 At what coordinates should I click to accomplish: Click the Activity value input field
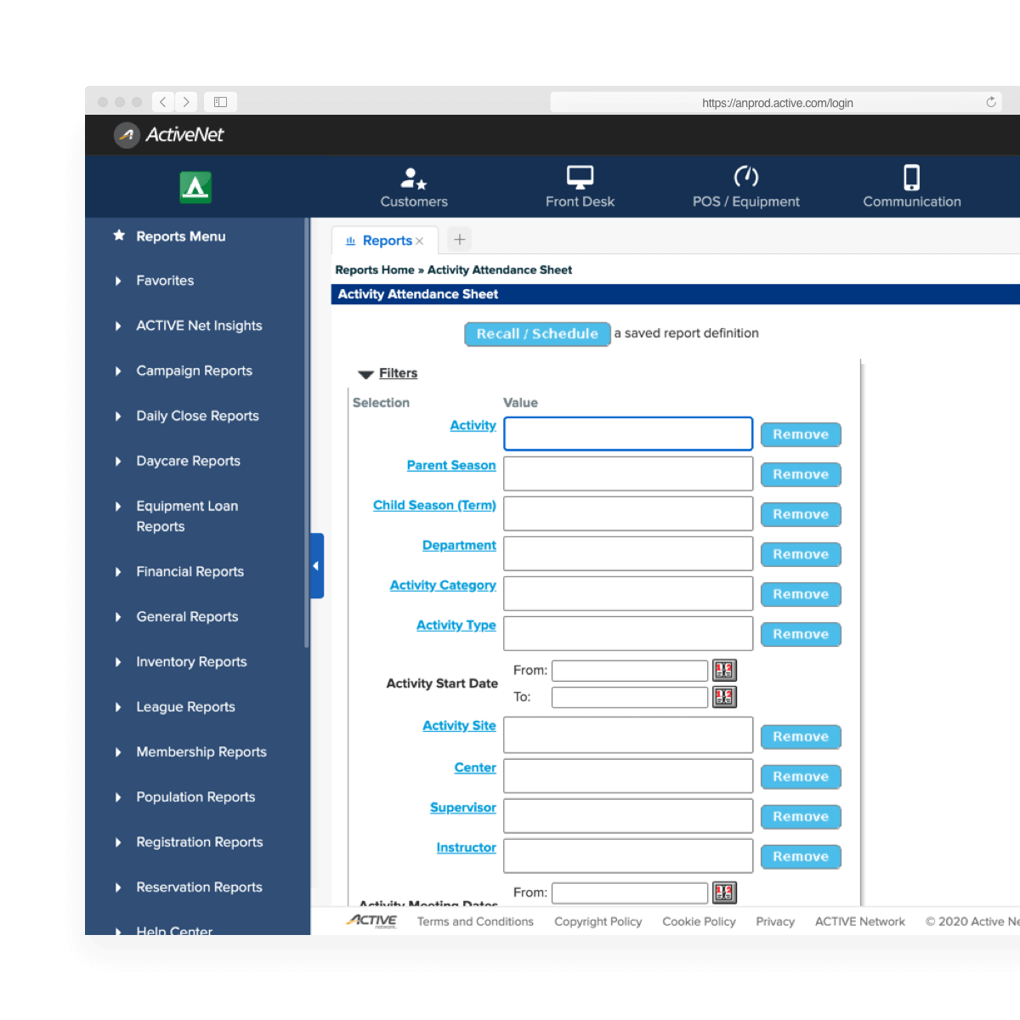coord(628,433)
